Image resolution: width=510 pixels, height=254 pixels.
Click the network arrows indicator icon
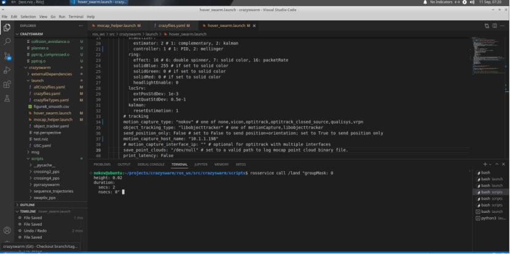(x=457, y=2)
